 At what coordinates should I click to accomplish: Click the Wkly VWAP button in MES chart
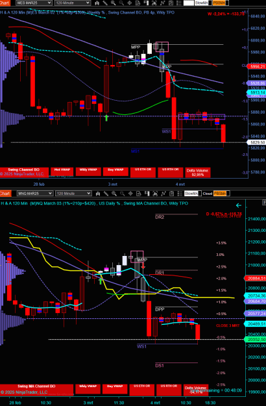click(88, 171)
